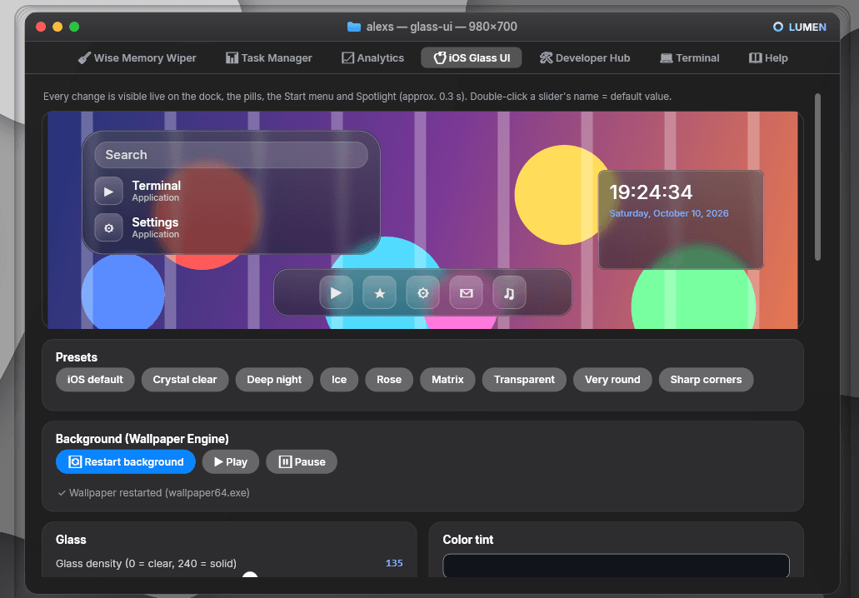Apply the Matrix preset
This screenshot has height=598, width=859.
(447, 380)
